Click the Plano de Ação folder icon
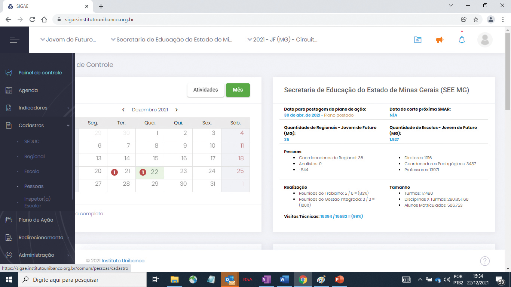The height and width of the screenshot is (287, 511). click(x=9, y=220)
